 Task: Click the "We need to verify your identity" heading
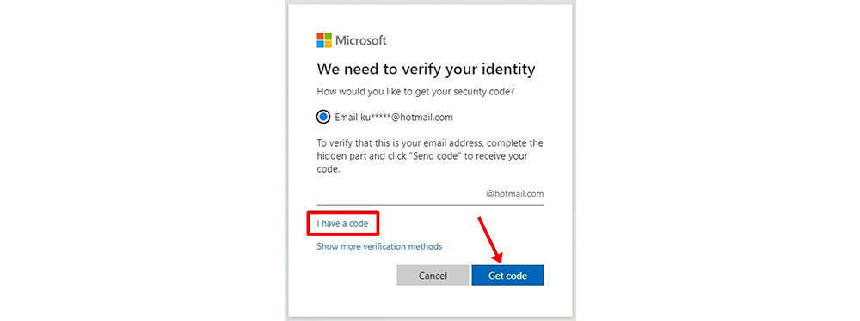[x=426, y=70]
